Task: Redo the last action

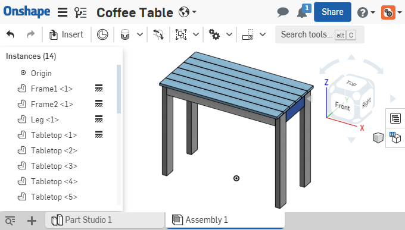Action: point(31,34)
